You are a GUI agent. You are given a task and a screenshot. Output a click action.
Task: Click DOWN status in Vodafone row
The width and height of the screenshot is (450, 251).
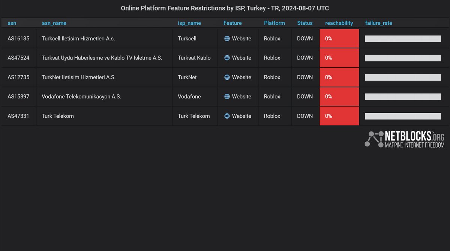tap(305, 97)
